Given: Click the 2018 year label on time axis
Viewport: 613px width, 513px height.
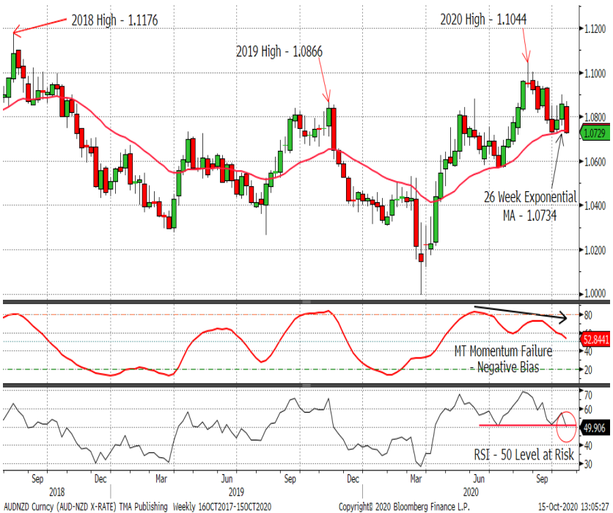Looking at the screenshot, I should pyautogui.click(x=56, y=492).
